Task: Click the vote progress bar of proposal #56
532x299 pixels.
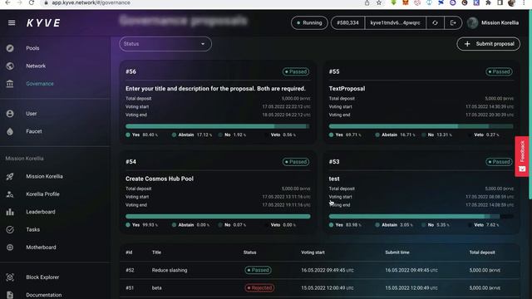Action: pos(218,126)
